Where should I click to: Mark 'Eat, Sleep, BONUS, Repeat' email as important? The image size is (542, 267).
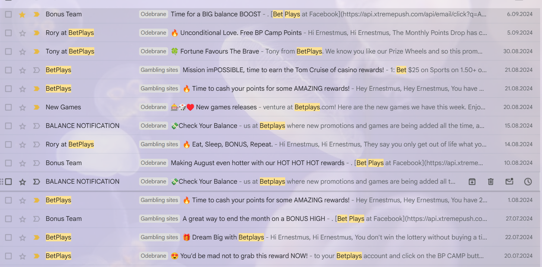(x=37, y=145)
